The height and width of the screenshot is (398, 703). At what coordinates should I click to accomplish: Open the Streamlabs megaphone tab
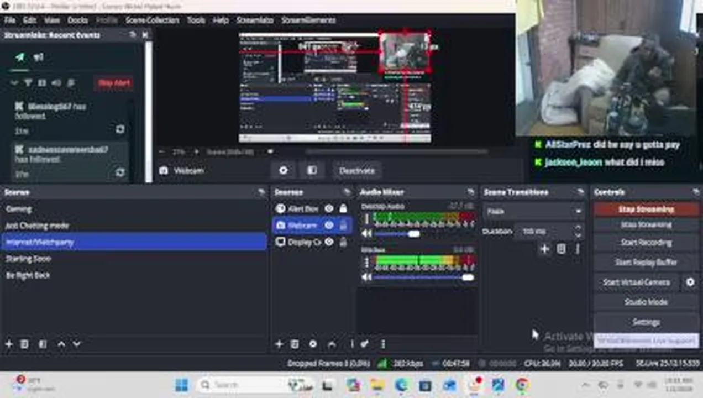pos(38,57)
